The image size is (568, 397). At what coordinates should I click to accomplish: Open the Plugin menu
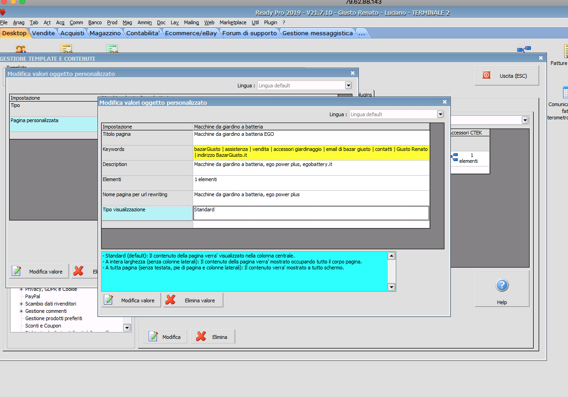(x=270, y=22)
